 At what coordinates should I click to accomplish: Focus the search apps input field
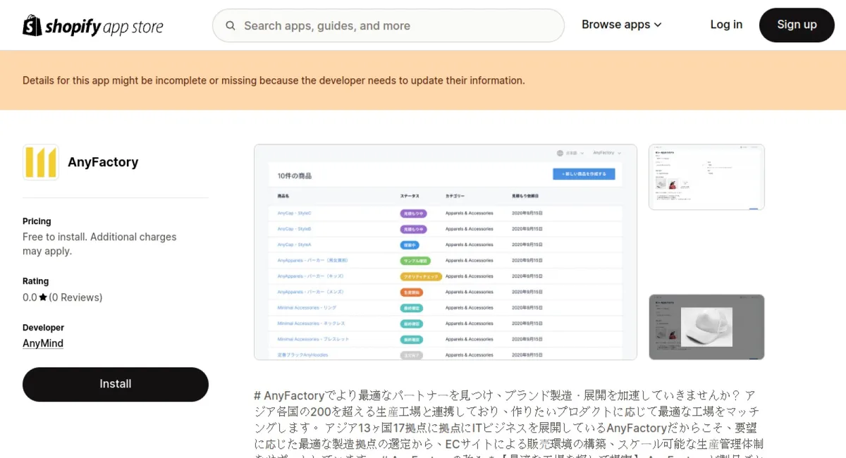click(x=395, y=26)
